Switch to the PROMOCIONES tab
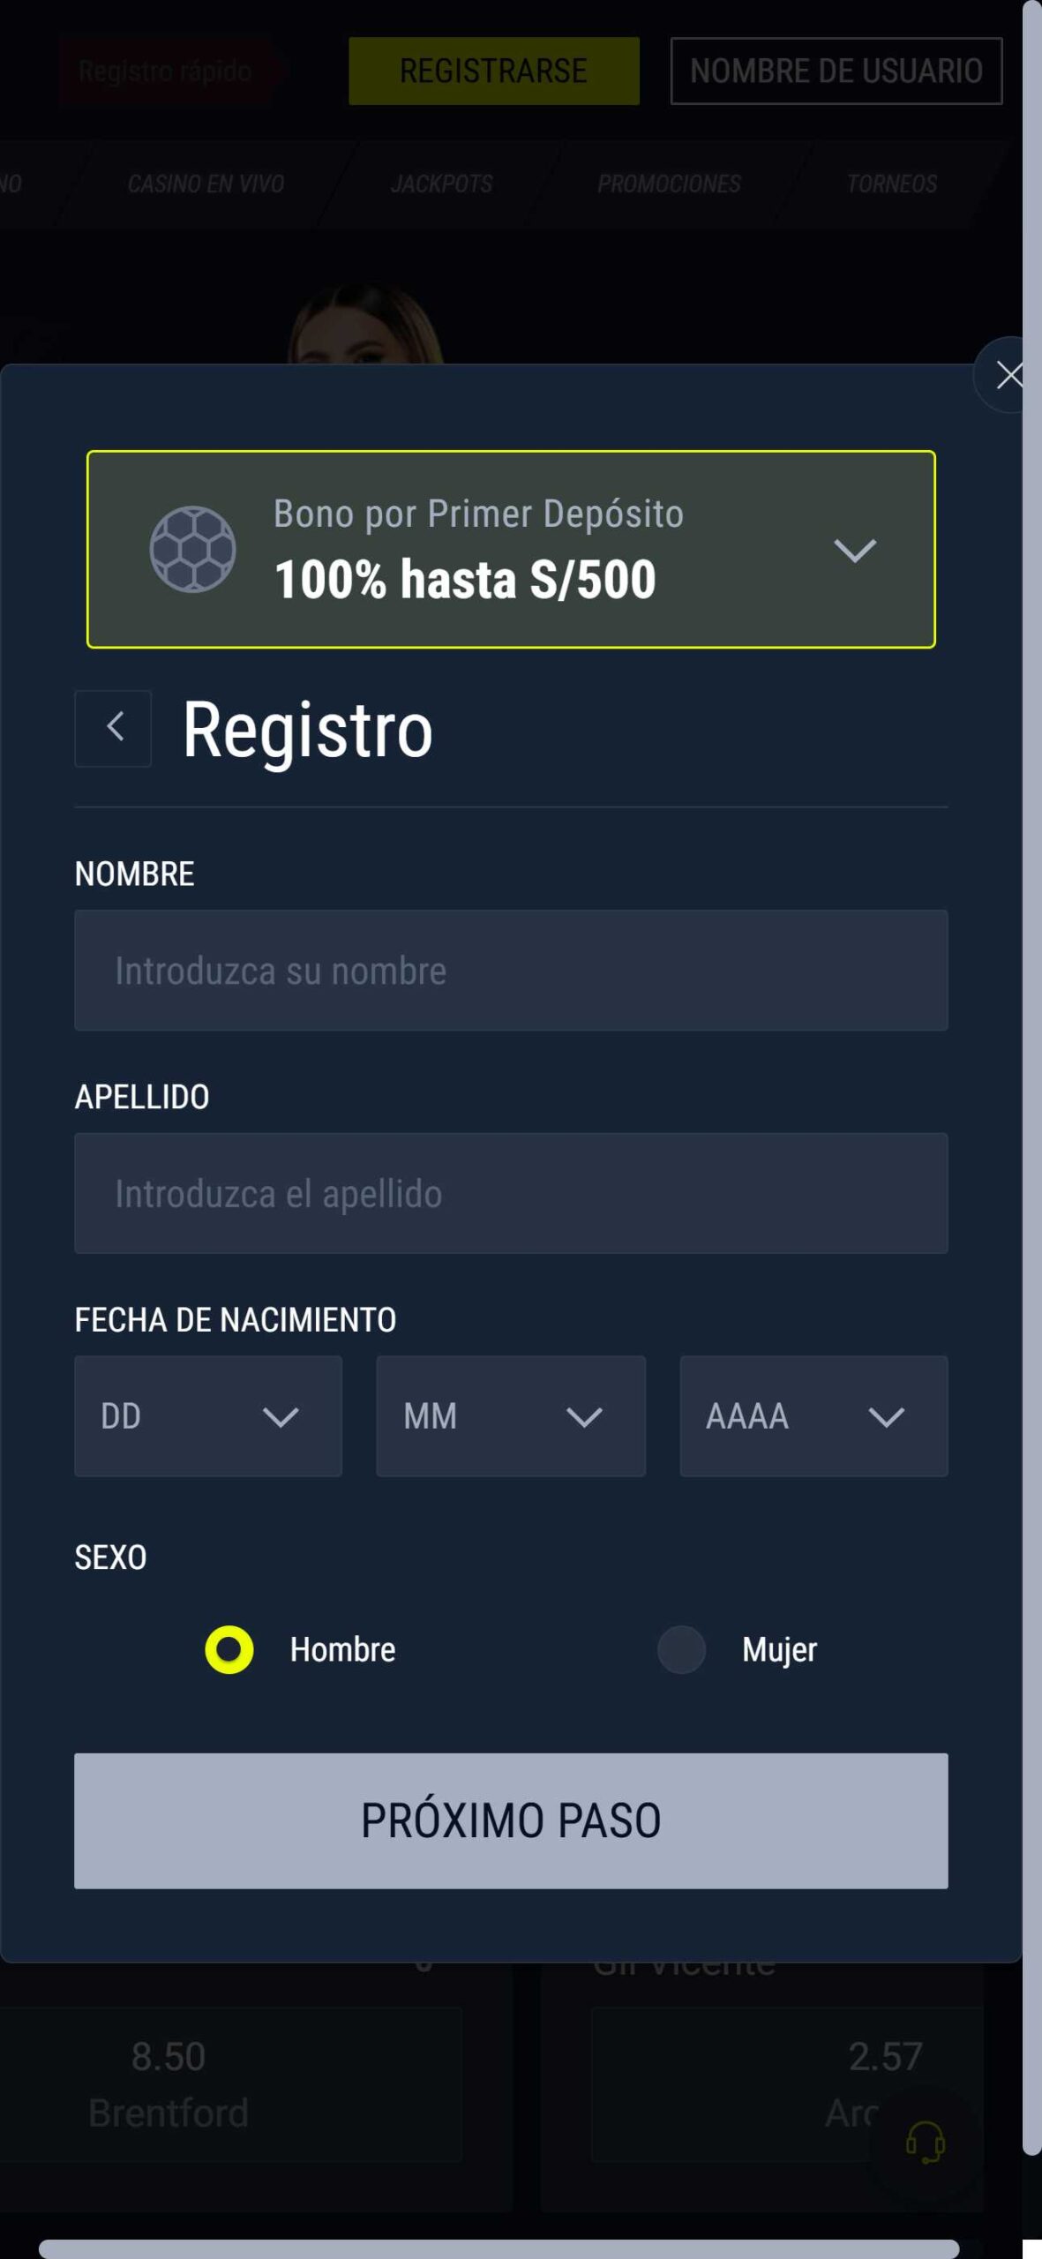 click(x=669, y=184)
